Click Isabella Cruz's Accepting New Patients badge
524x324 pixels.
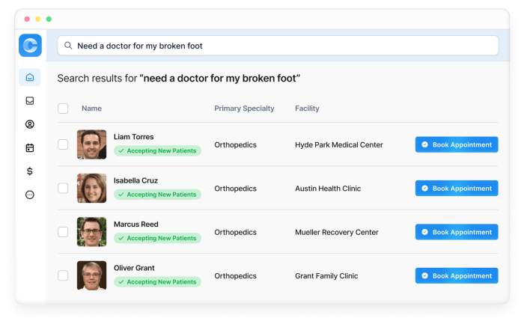157,195
